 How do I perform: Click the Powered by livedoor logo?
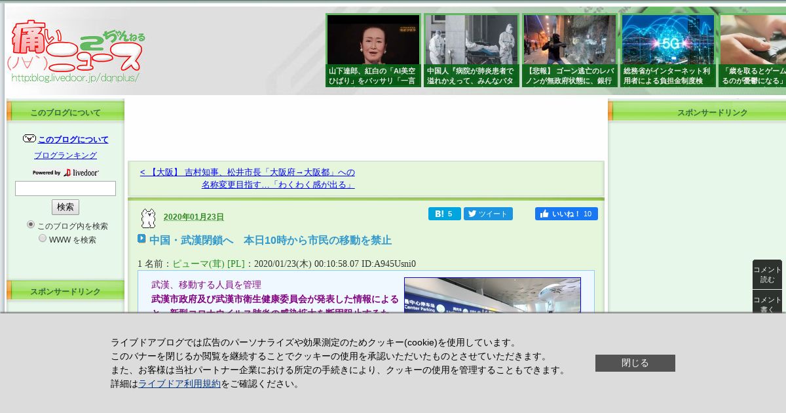[65, 172]
